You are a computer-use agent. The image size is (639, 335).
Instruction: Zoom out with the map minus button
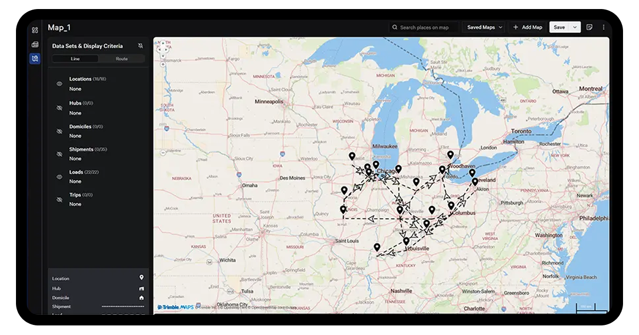click(x=163, y=153)
